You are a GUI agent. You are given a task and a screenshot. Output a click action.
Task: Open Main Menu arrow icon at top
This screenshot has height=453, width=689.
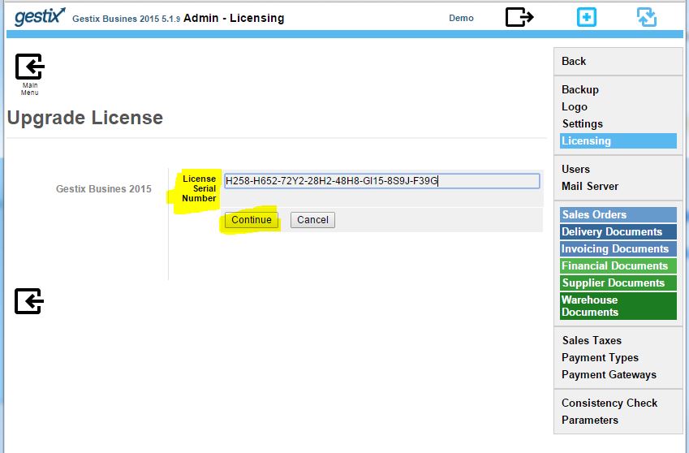pos(30,67)
